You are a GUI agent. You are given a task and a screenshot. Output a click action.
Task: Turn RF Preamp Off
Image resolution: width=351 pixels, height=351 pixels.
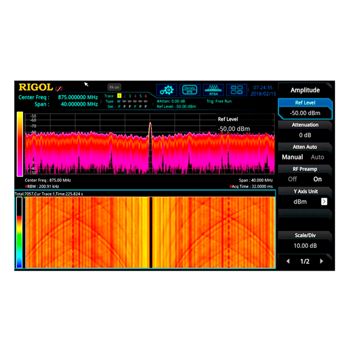point(292,179)
